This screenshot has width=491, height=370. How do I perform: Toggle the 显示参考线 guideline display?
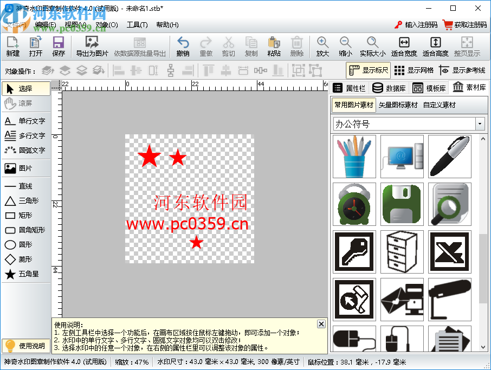(468, 70)
